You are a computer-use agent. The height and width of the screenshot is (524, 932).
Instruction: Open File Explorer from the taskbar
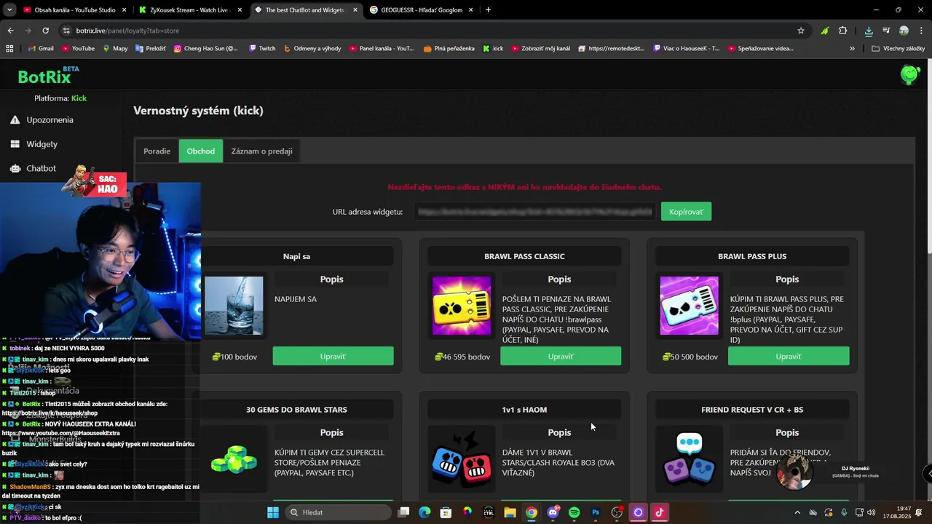510,512
